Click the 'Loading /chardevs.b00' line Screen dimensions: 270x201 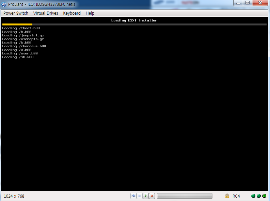[24, 46]
